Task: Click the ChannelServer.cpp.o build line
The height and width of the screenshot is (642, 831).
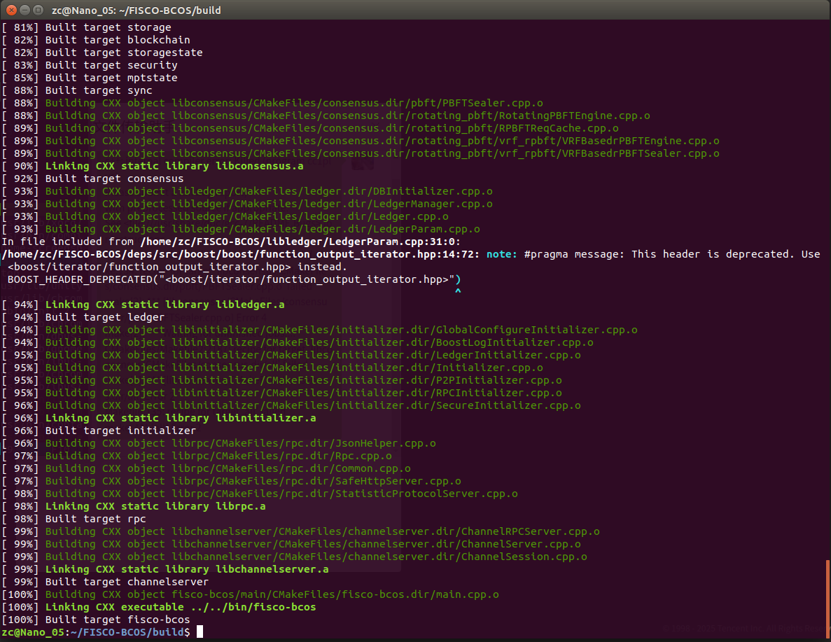Action: pyautogui.click(x=291, y=545)
